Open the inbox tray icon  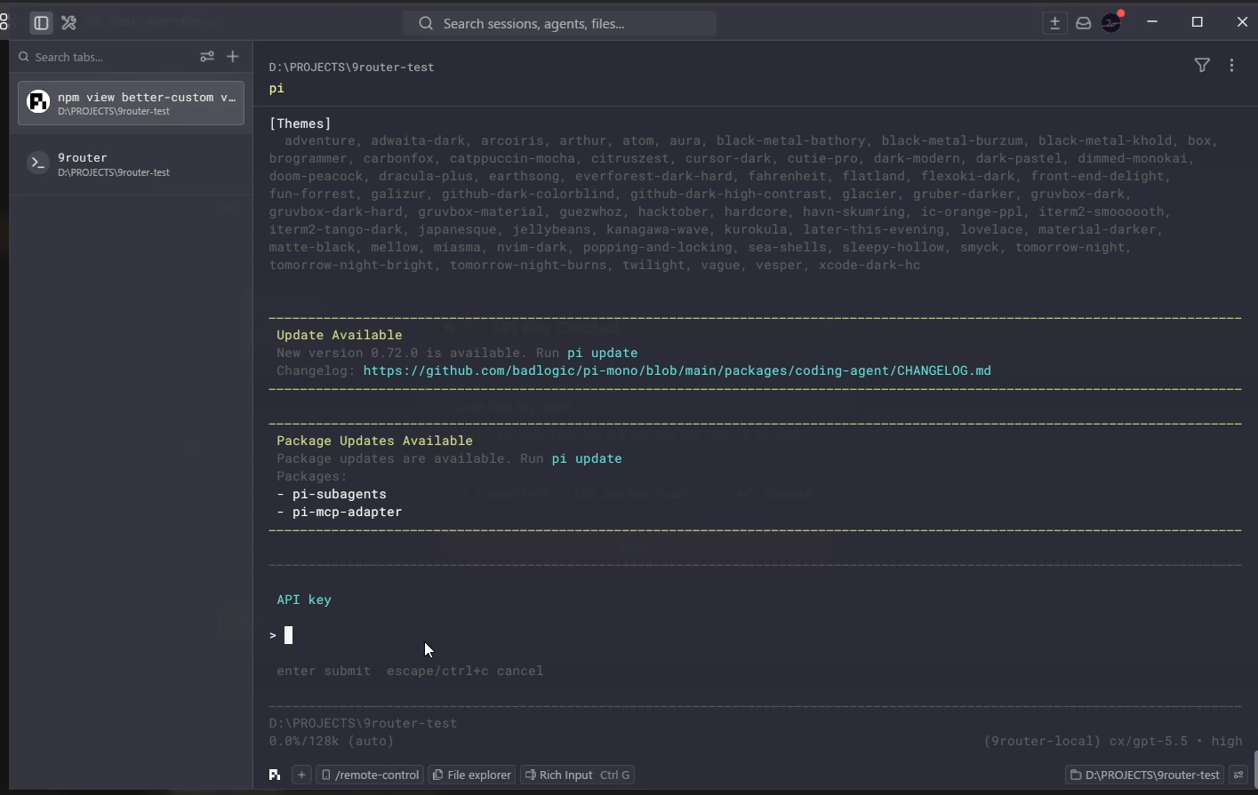pyautogui.click(x=1083, y=23)
